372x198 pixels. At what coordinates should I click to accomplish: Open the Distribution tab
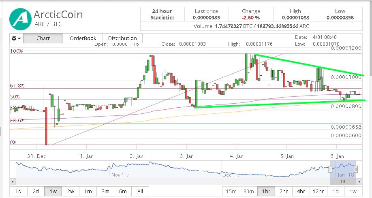coord(122,38)
